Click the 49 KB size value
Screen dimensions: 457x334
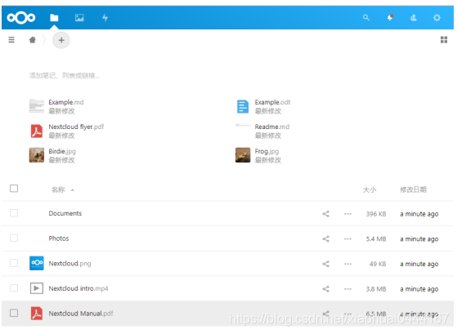[x=378, y=264]
